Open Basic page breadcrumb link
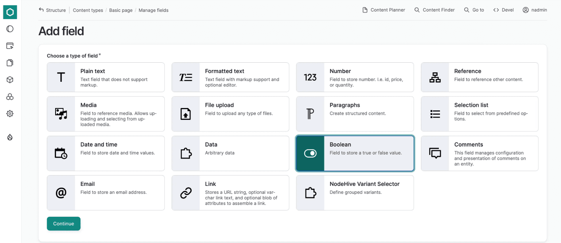The height and width of the screenshot is (243, 561). tap(121, 10)
